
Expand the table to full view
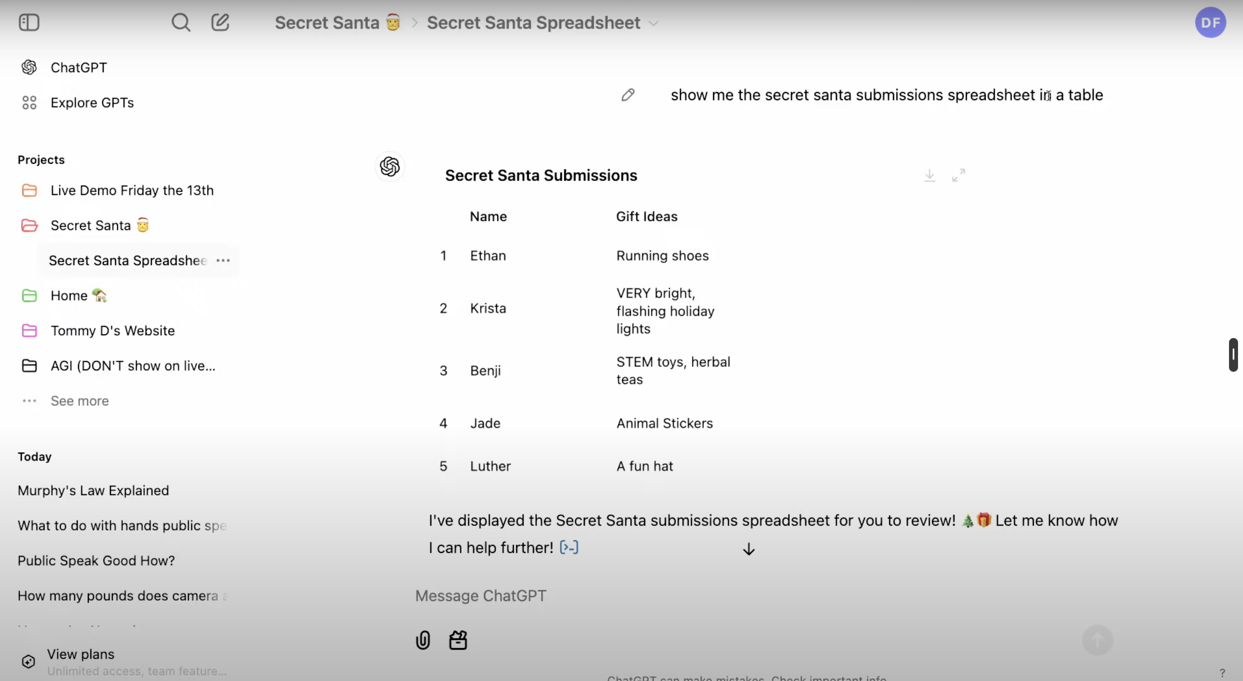click(x=958, y=176)
